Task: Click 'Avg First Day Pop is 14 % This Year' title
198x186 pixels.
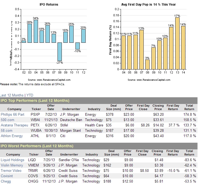Action: tap(148, 5)
